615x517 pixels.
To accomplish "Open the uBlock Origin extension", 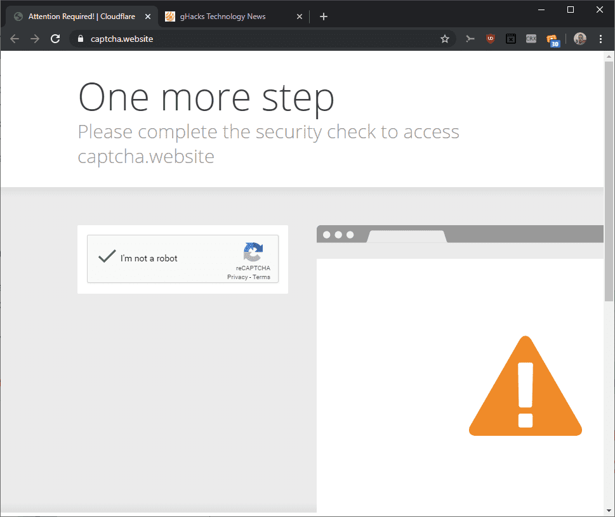I will 490,39.
